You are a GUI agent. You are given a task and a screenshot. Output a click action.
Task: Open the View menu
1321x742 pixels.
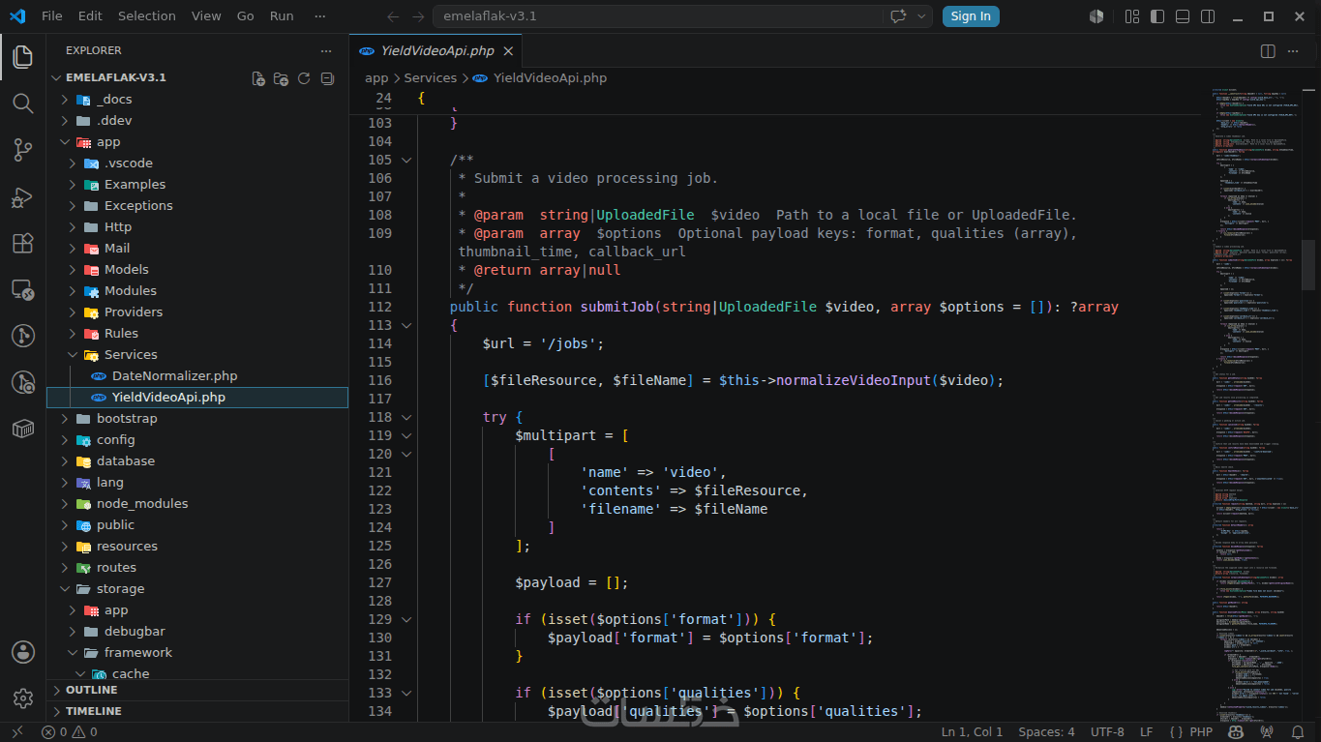[x=206, y=16]
